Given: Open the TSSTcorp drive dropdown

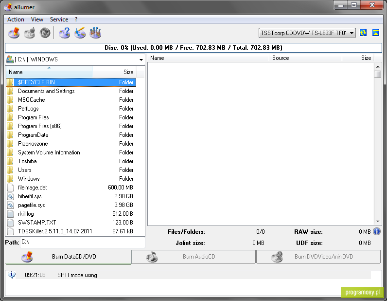Looking at the screenshot, I should 307,33.
